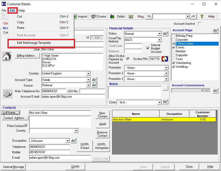This screenshot has width=221, height=171.
Task: Click the New Contact button
Action: pyautogui.click(x=102, y=115)
